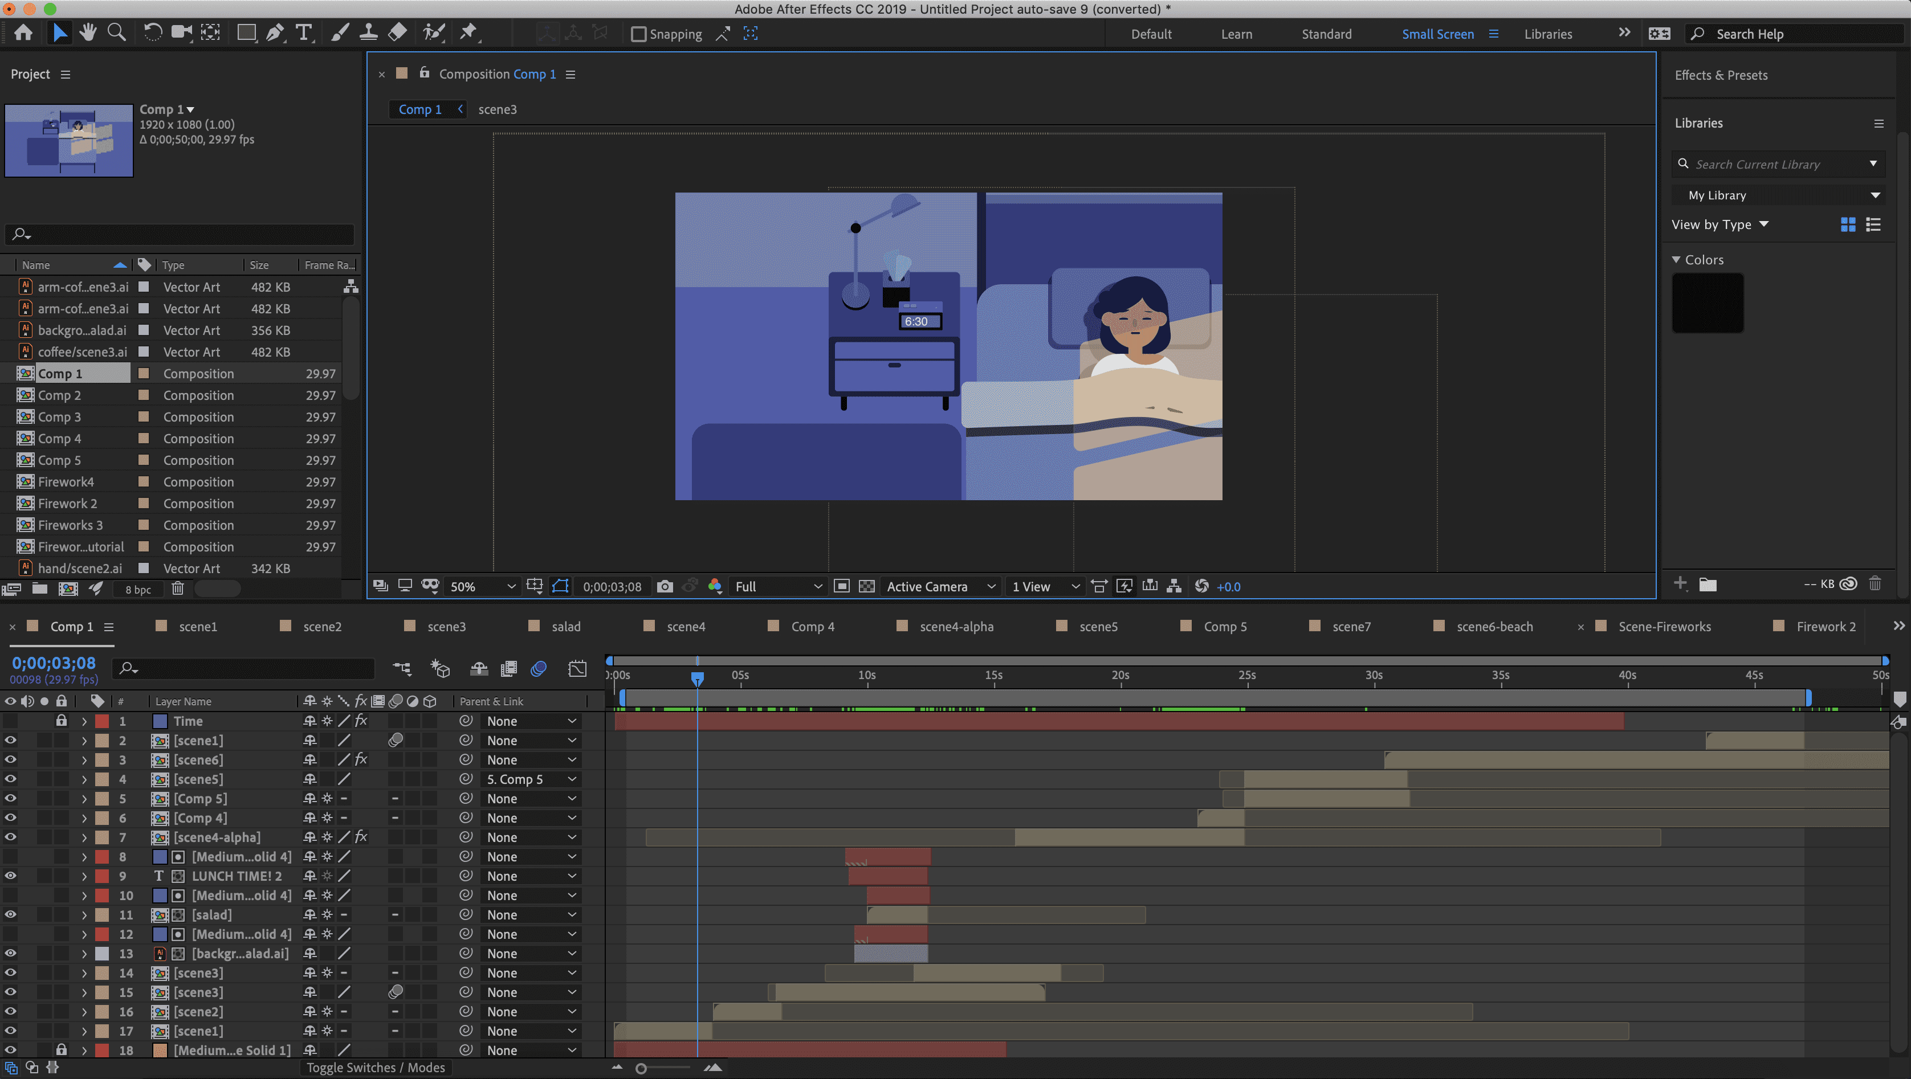This screenshot has height=1079, width=1911.
Task: Open the scene3 breadcrumb in viewer
Action: click(497, 110)
